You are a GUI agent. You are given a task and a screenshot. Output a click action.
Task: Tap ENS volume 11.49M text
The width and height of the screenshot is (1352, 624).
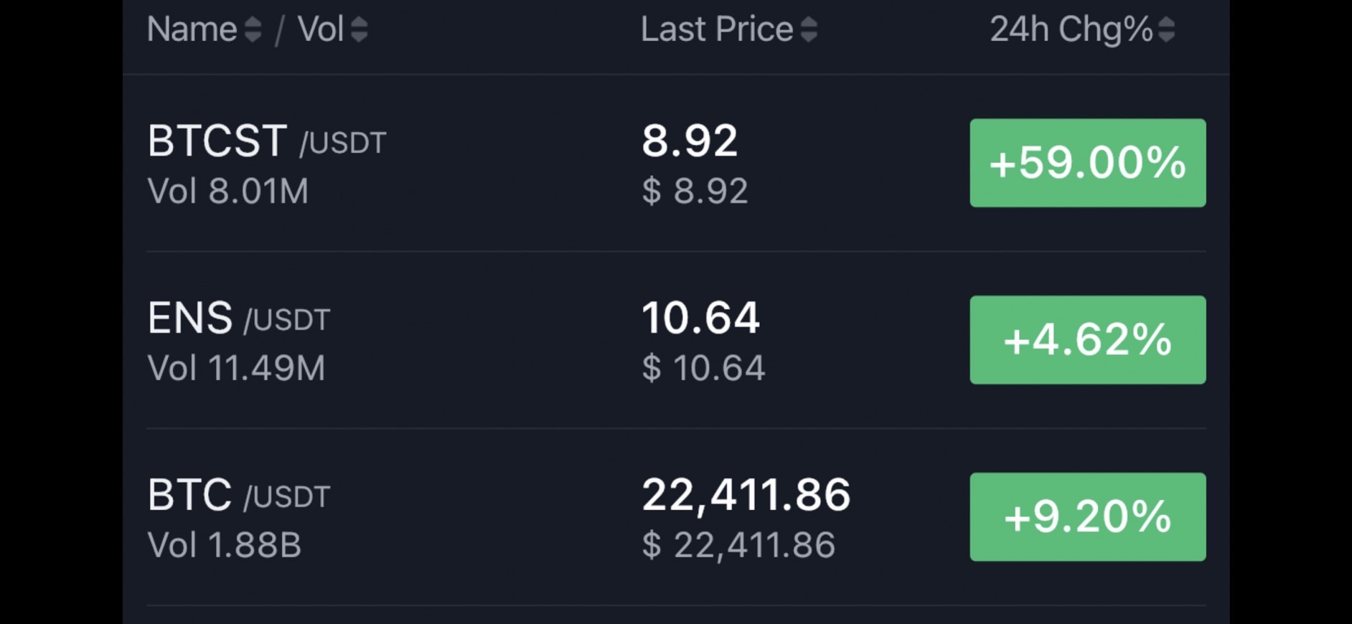pos(236,369)
